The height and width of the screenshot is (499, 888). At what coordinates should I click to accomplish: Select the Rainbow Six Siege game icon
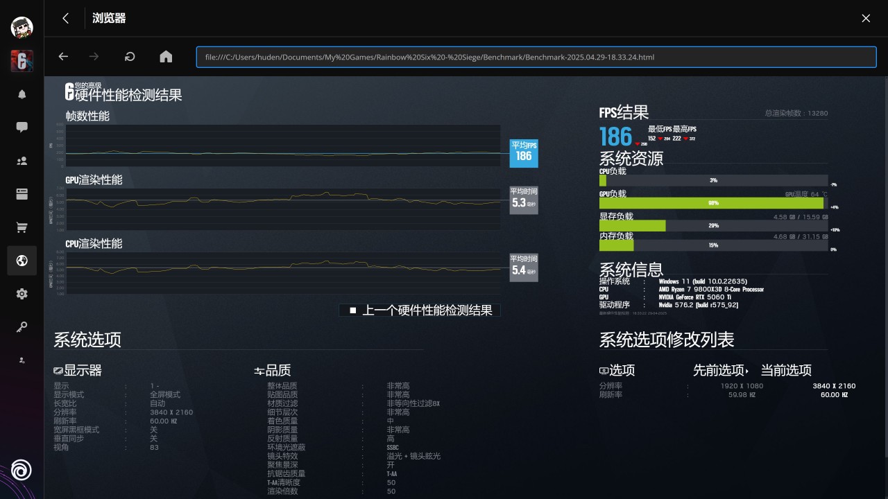click(22, 61)
